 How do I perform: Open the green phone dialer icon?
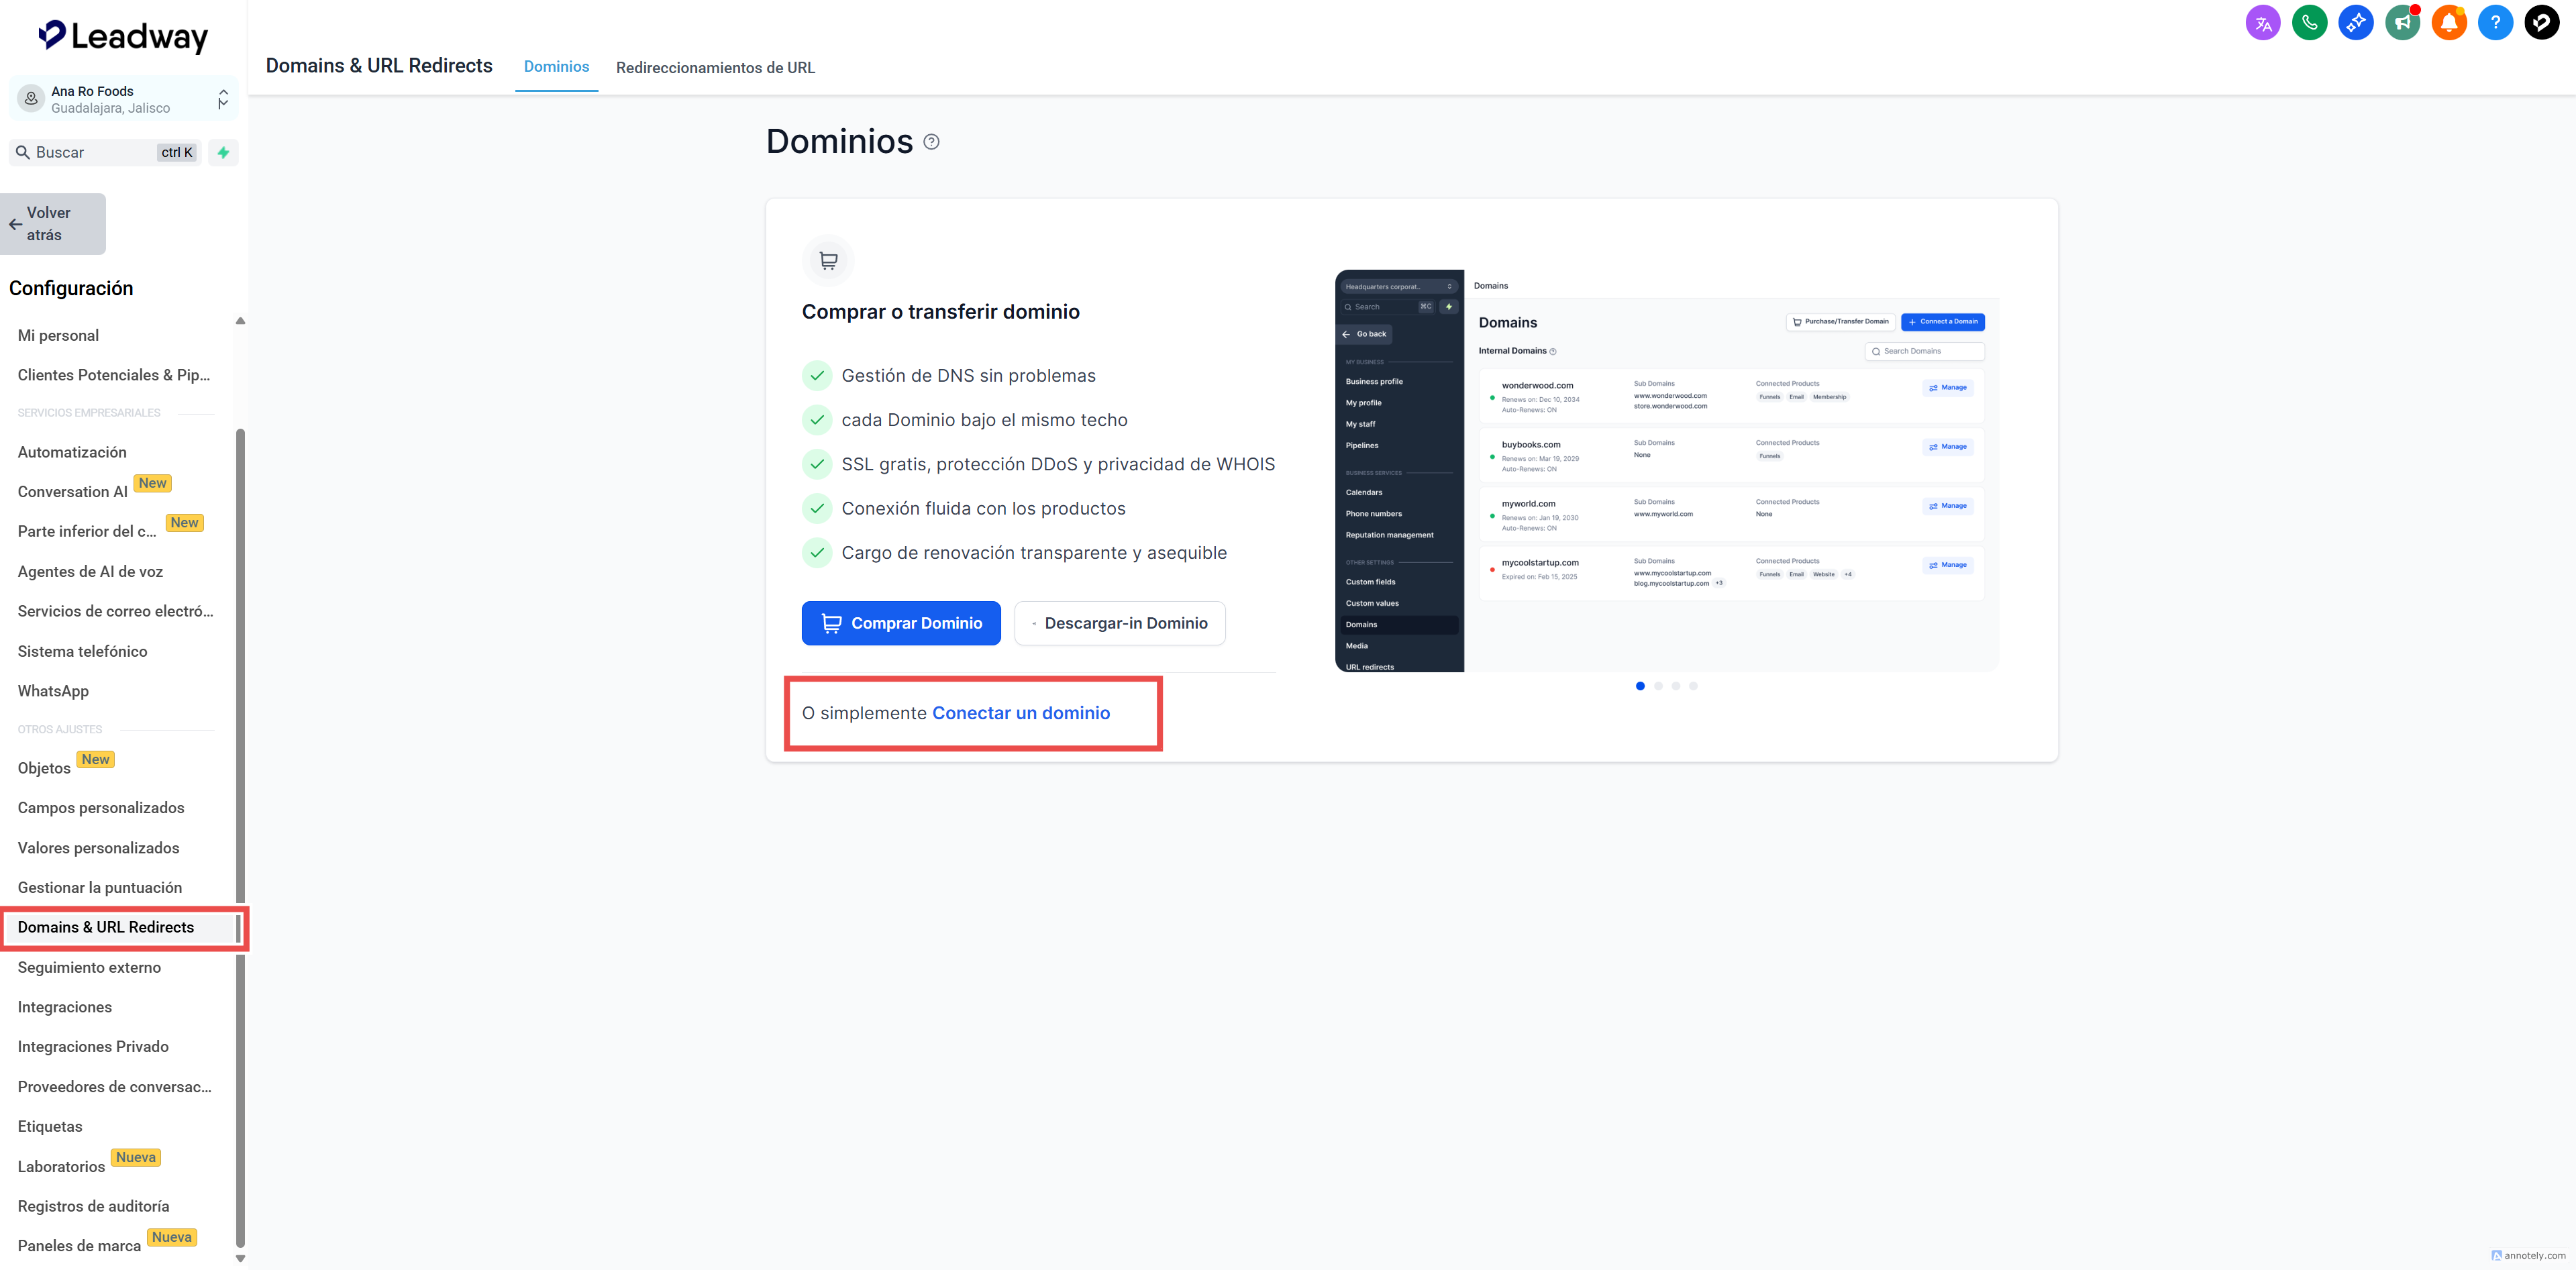(x=2309, y=22)
